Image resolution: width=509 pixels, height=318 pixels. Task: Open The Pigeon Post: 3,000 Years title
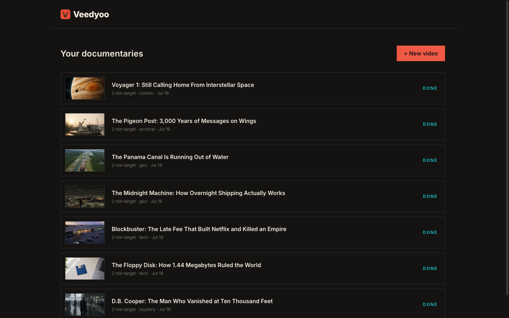(184, 121)
